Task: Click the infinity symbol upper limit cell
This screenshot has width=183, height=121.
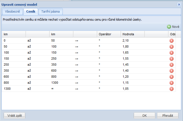Action: click(52, 89)
